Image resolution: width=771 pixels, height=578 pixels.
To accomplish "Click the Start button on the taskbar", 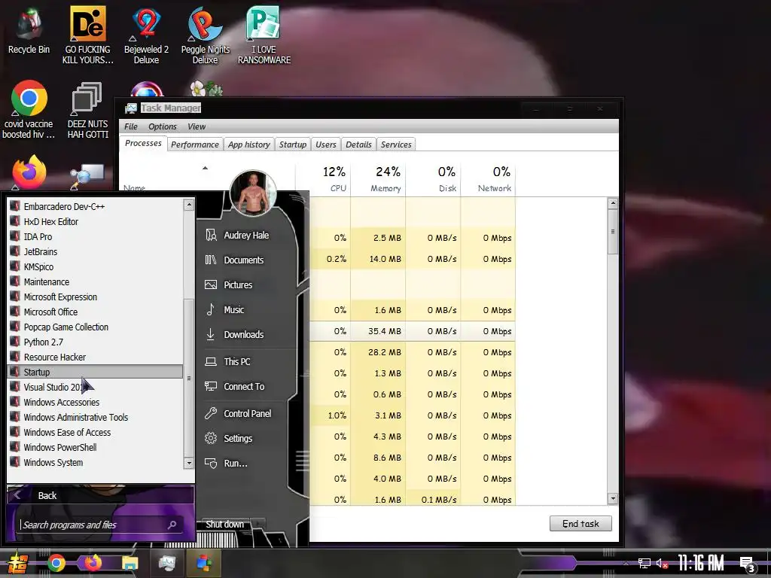I will click(17, 563).
